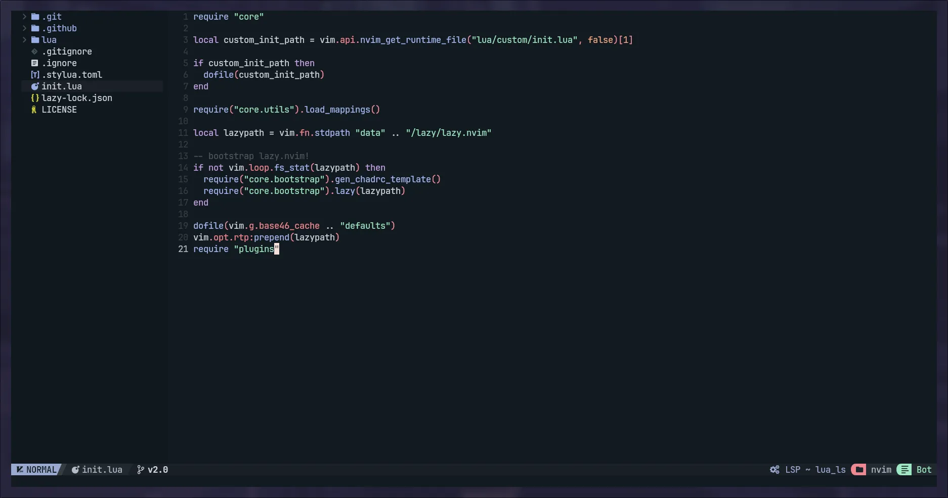Open lazy-lock.json from the file tree
The height and width of the screenshot is (498, 948).
coord(77,98)
